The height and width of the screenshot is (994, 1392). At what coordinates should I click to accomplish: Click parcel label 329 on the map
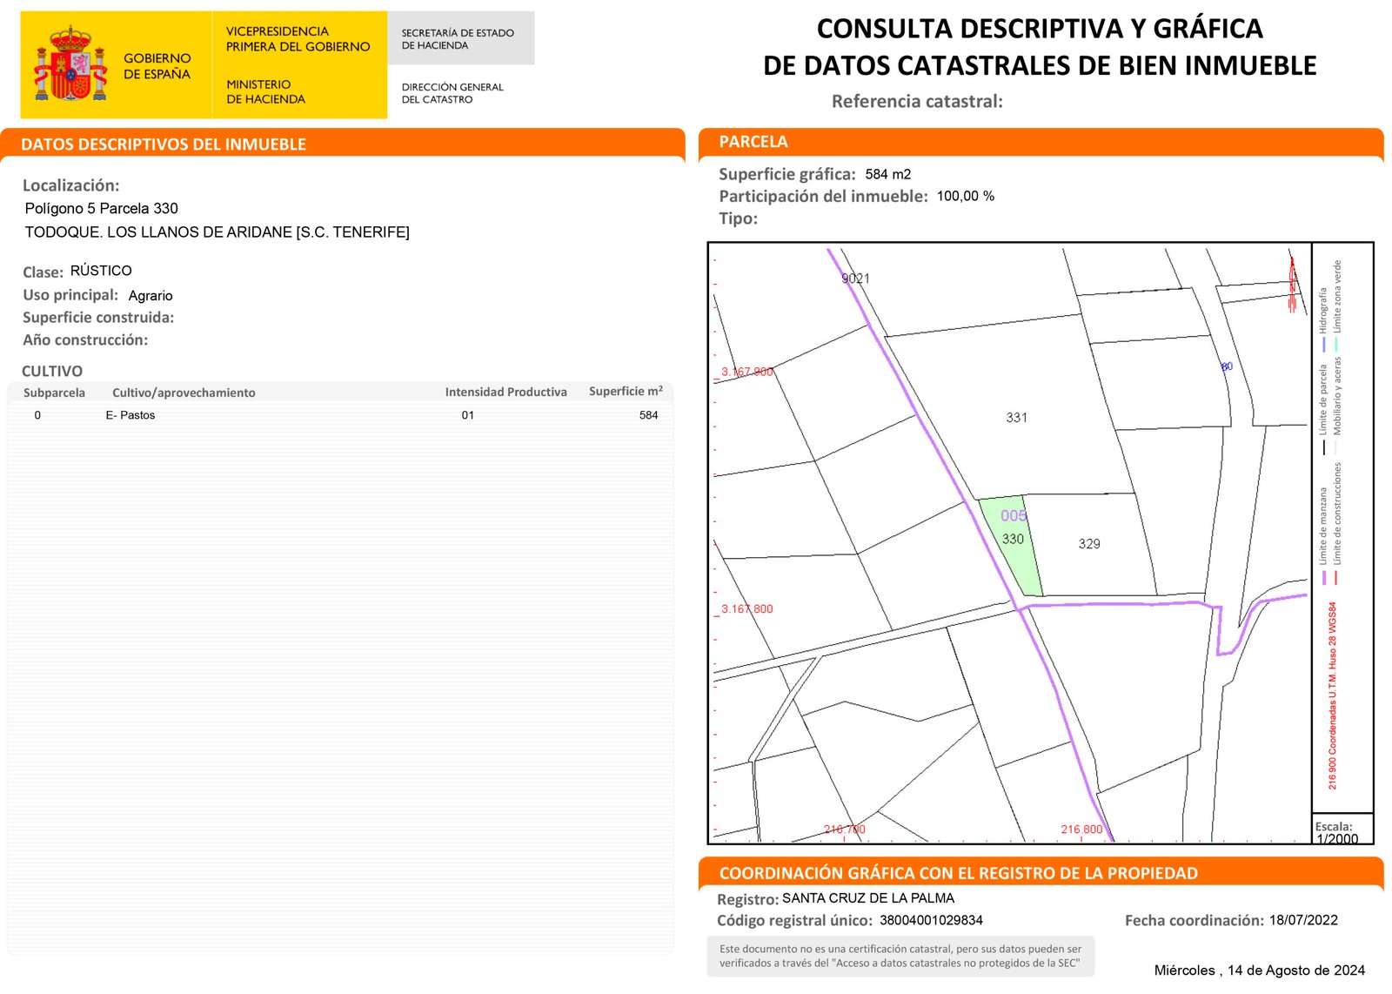[1089, 544]
